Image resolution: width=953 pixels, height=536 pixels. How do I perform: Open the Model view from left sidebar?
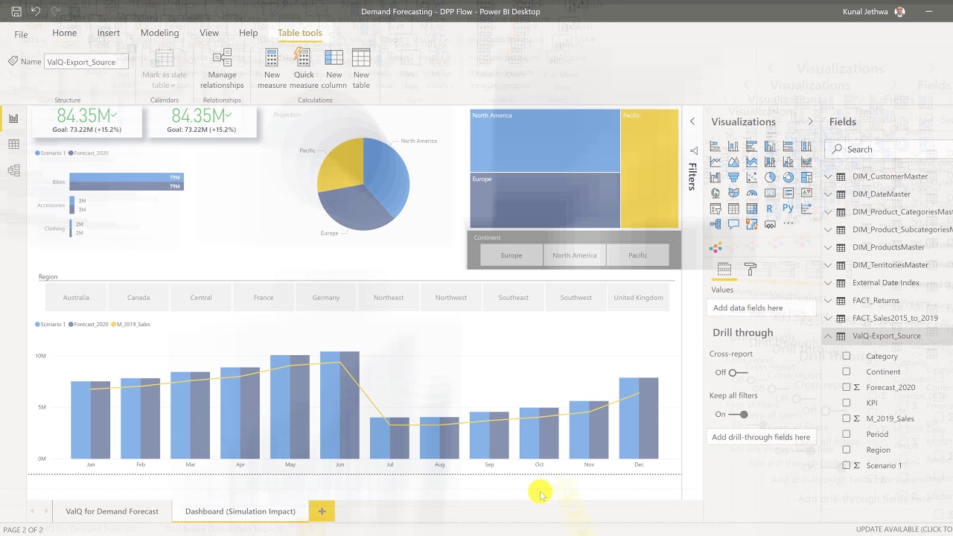[13, 170]
